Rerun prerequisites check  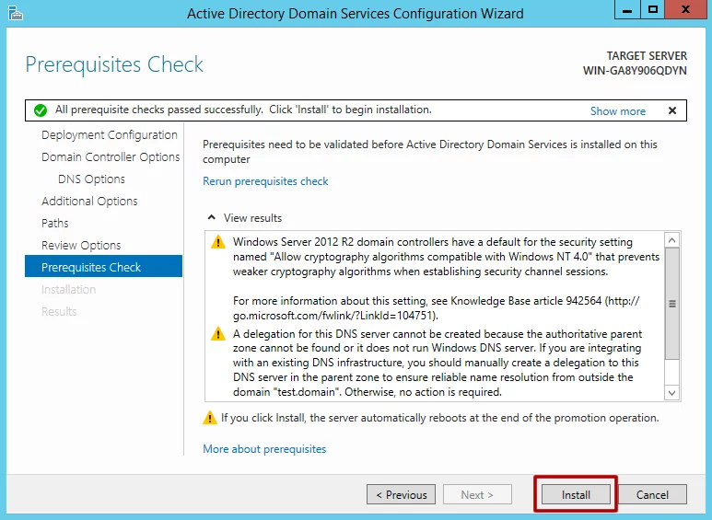[265, 181]
